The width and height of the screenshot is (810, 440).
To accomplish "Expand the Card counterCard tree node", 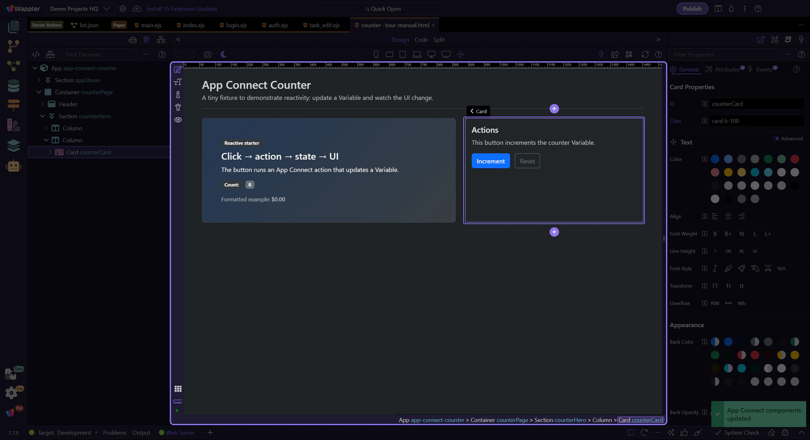I will (x=50, y=152).
